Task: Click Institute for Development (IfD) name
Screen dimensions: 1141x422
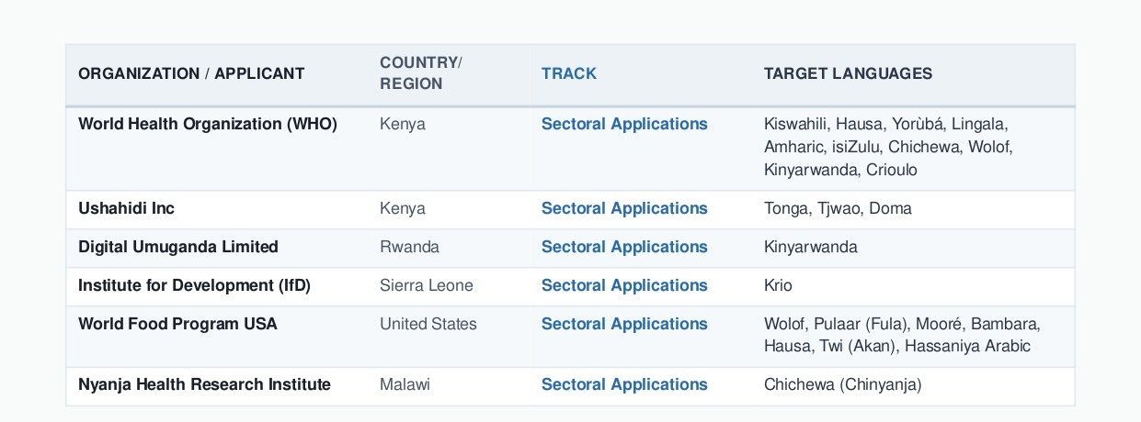Action: pyautogui.click(x=195, y=285)
